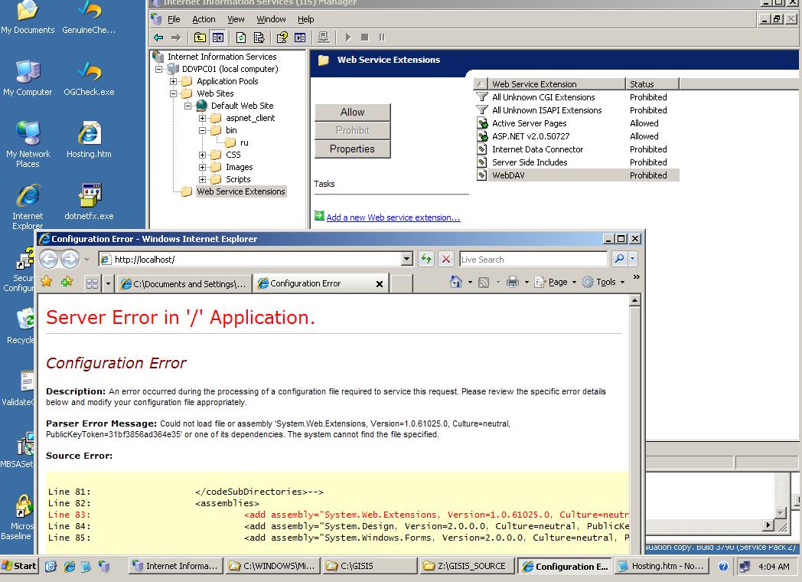Click the Refresh icon in IIS toolbar
The image size is (802, 582).
pos(241,38)
